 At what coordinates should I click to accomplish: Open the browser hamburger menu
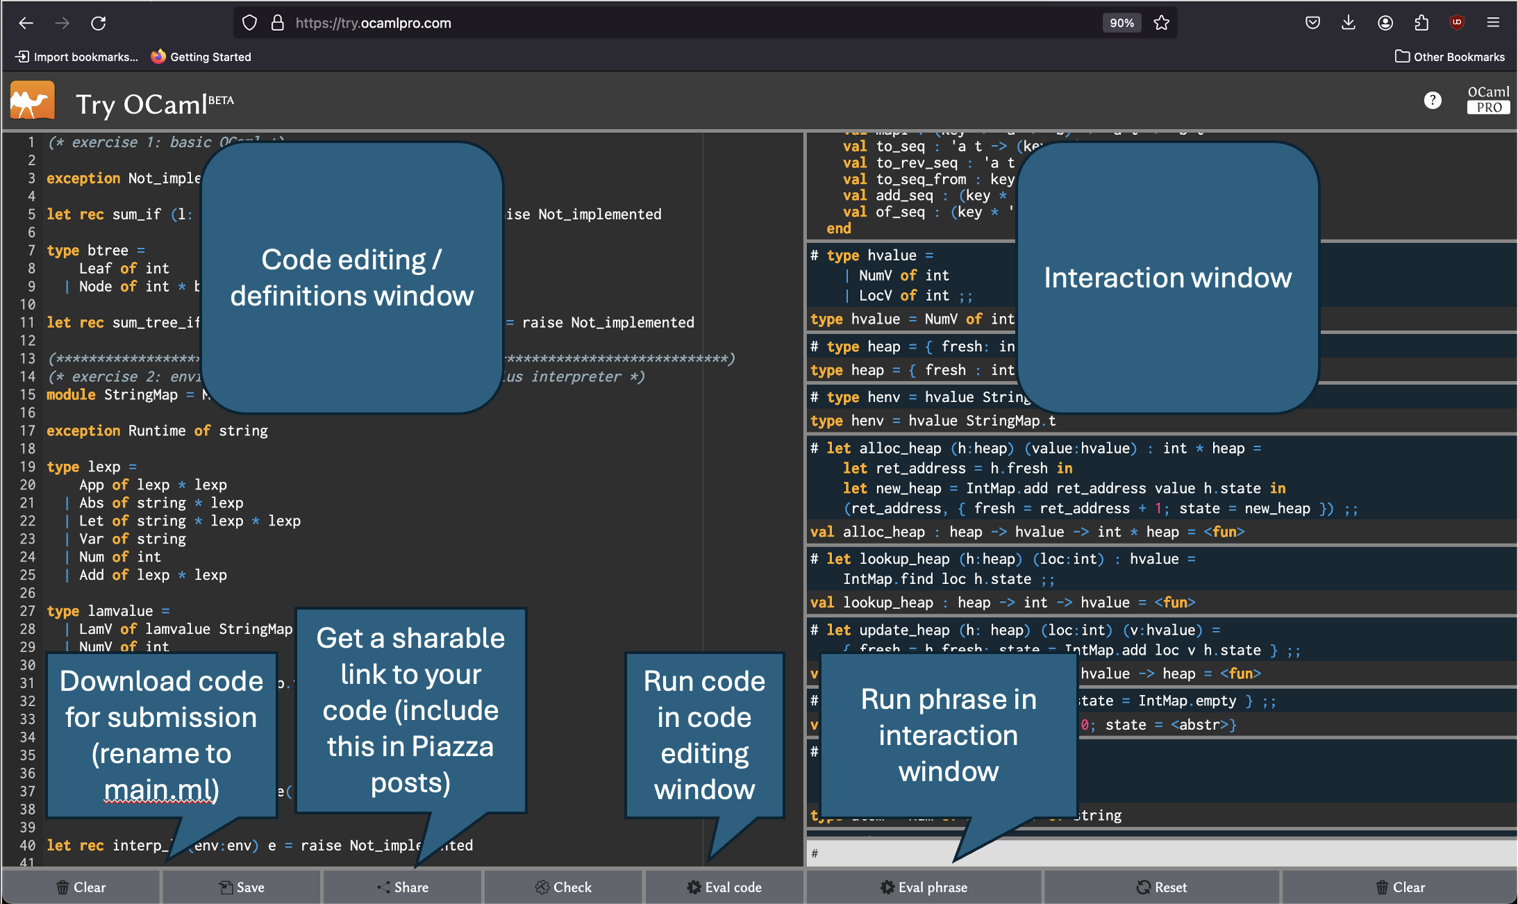pos(1493,23)
